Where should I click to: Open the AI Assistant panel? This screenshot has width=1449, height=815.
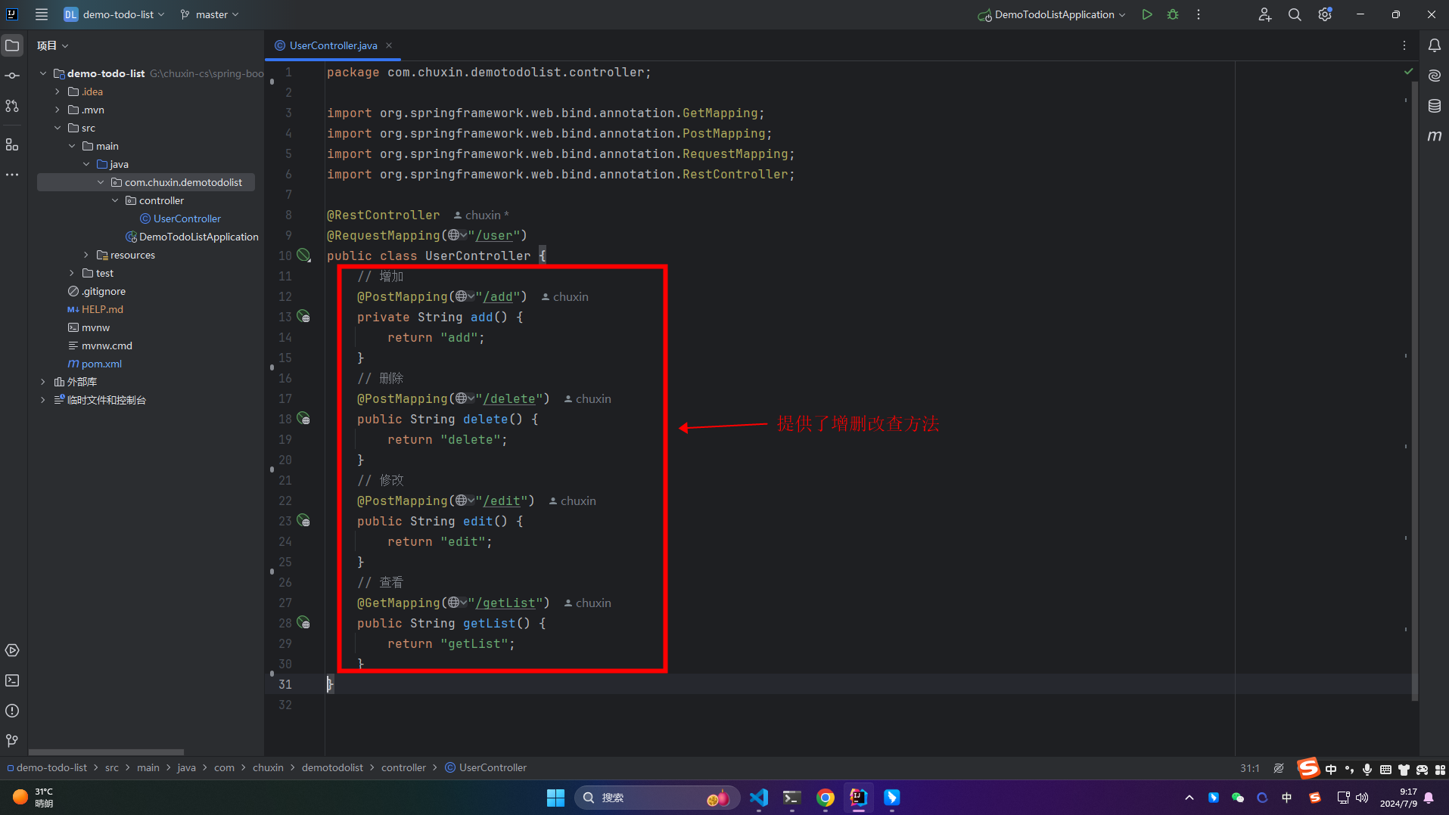[x=1435, y=76]
